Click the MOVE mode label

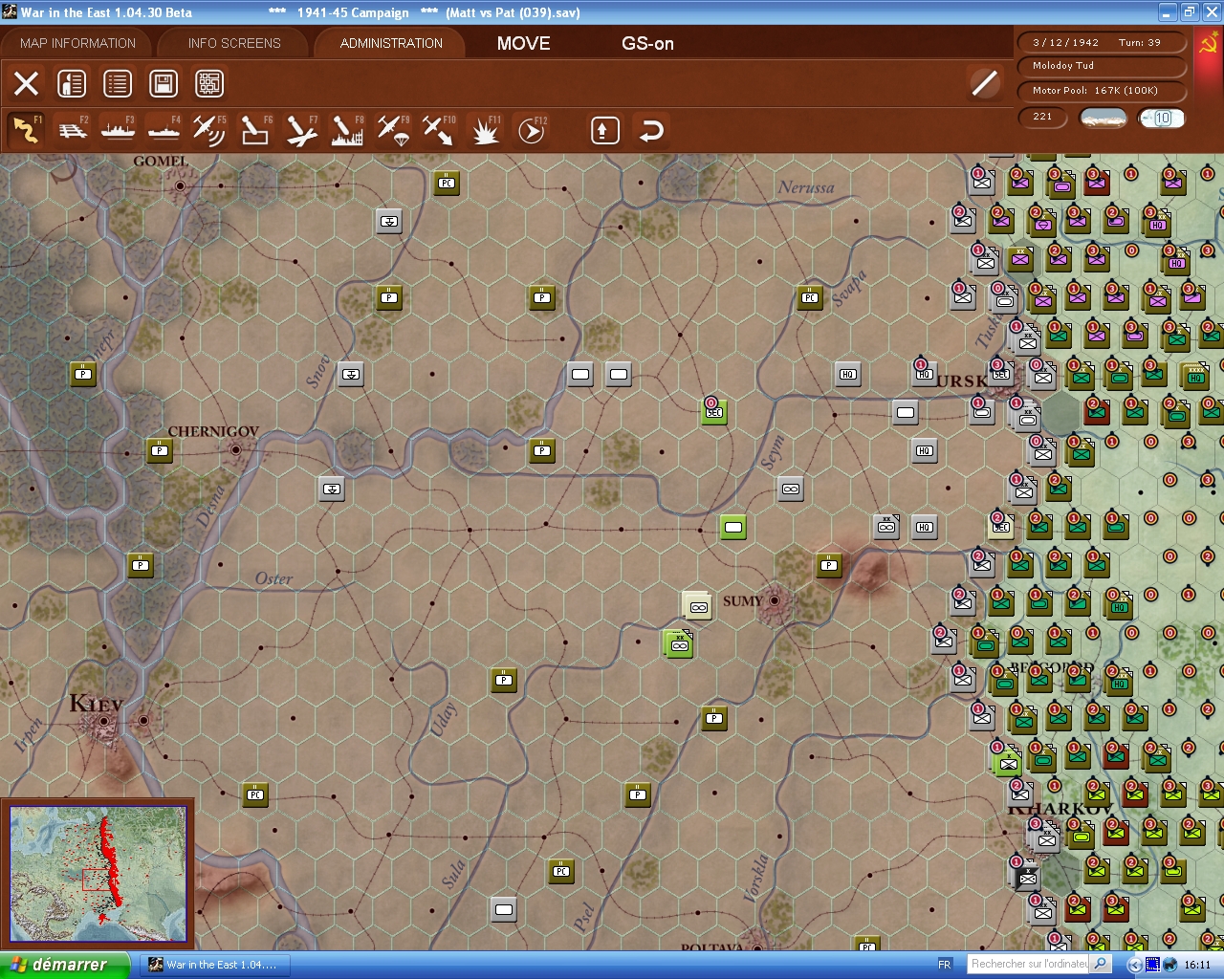[x=523, y=43]
